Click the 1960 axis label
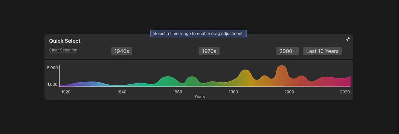This screenshot has height=134, width=399. pyautogui.click(x=177, y=92)
